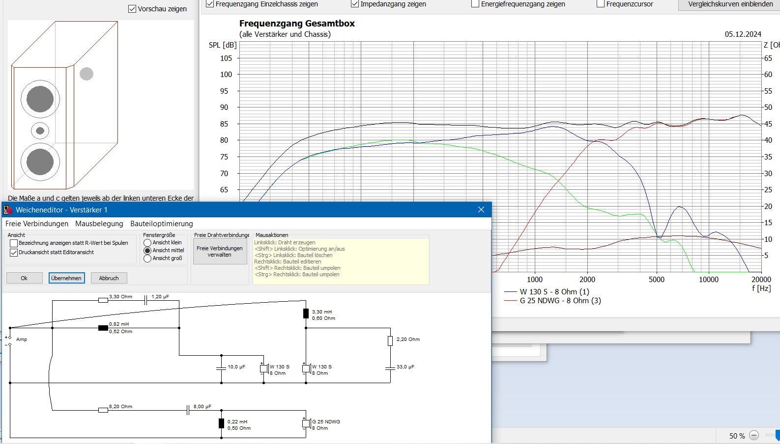
Task: Enable Bezeichnung anzeigen statt R-Wert checkbox
Action: pos(14,243)
